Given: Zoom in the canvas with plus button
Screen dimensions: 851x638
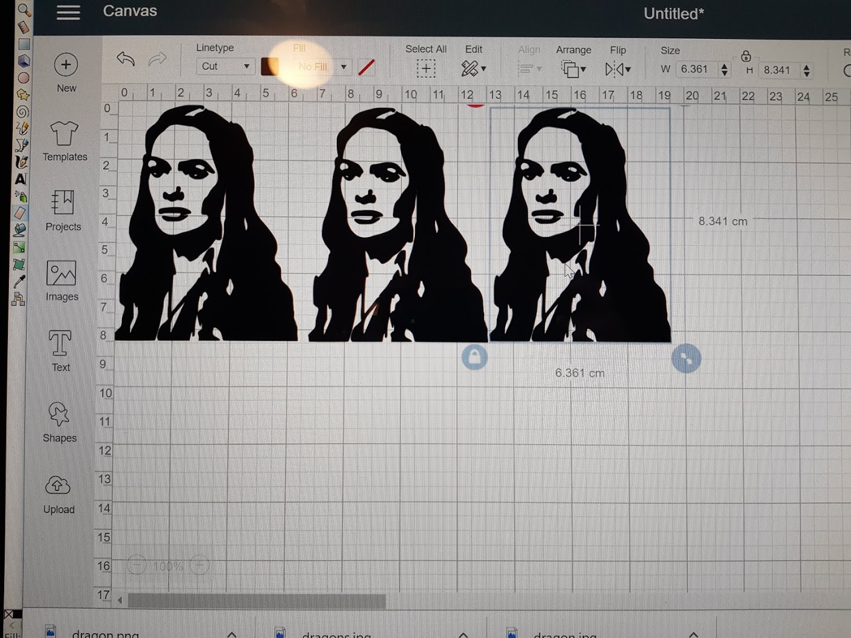Looking at the screenshot, I should pos(200,565).
